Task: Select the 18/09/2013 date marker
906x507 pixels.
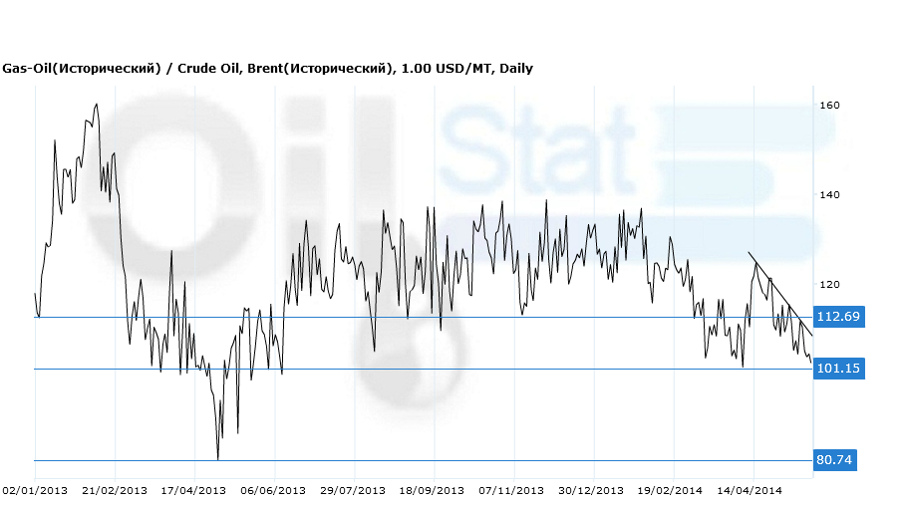Action: click(433, 491)
